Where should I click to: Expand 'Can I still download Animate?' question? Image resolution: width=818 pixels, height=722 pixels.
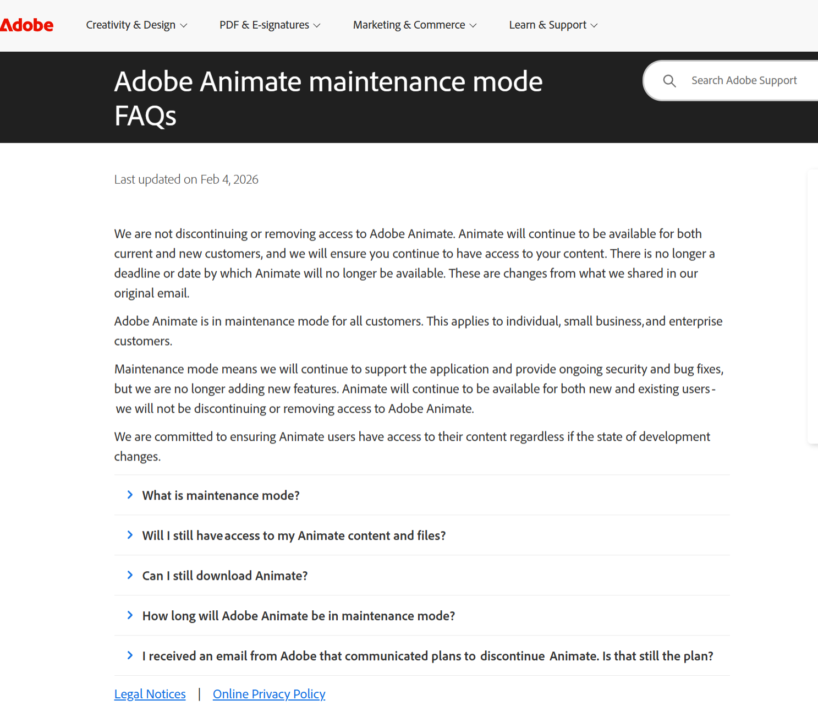(x=224, y=576)
